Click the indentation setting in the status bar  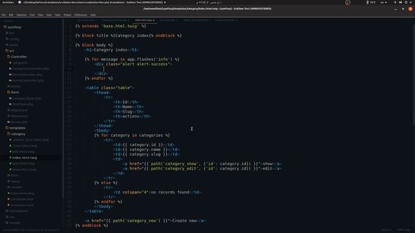tap(386, 230)
